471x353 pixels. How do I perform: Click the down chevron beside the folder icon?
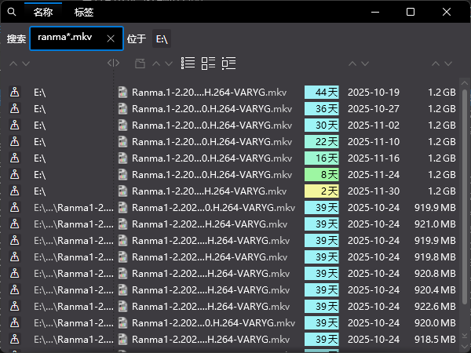[x=169, y=63]
